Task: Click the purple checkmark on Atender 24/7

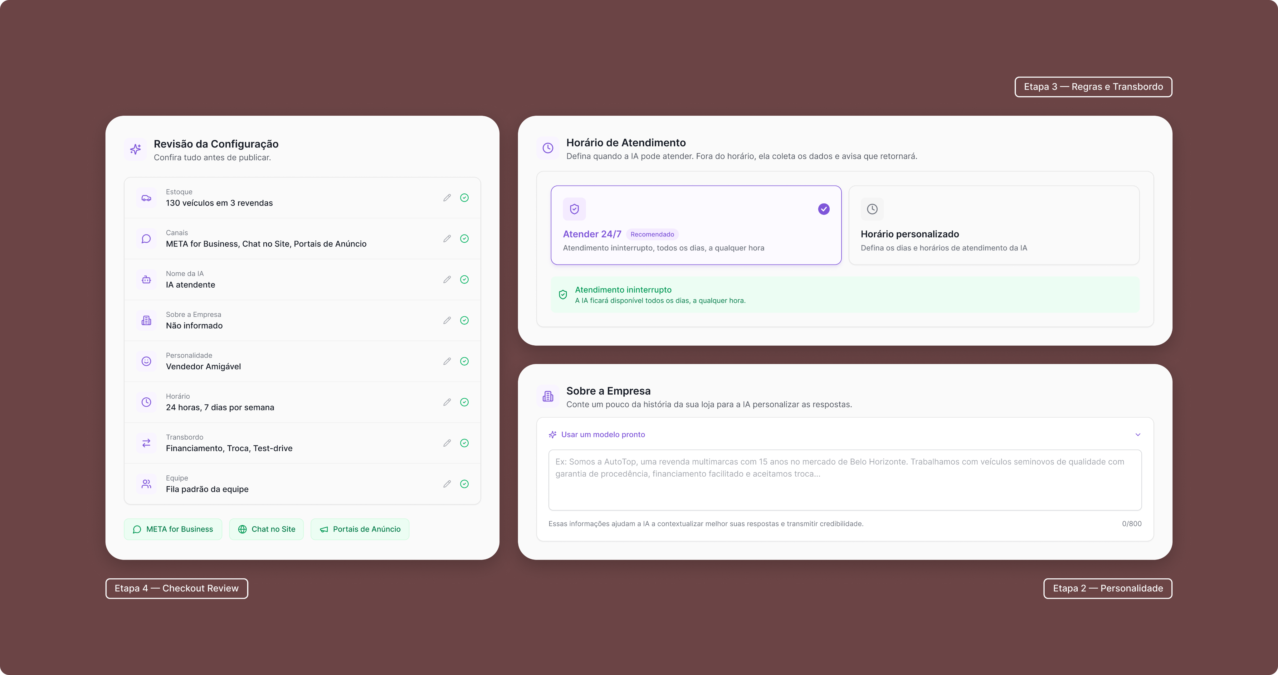Action: tap(824, 209)
